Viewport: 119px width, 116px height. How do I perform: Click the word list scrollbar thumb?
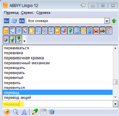tap(115, 82)
